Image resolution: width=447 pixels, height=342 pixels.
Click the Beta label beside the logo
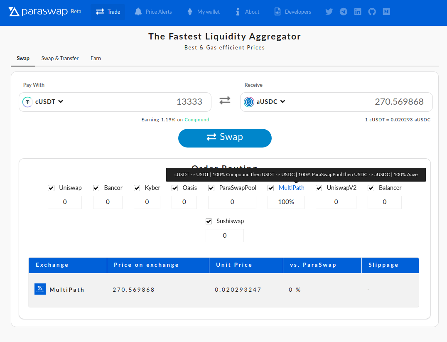(x=76, y=12)
